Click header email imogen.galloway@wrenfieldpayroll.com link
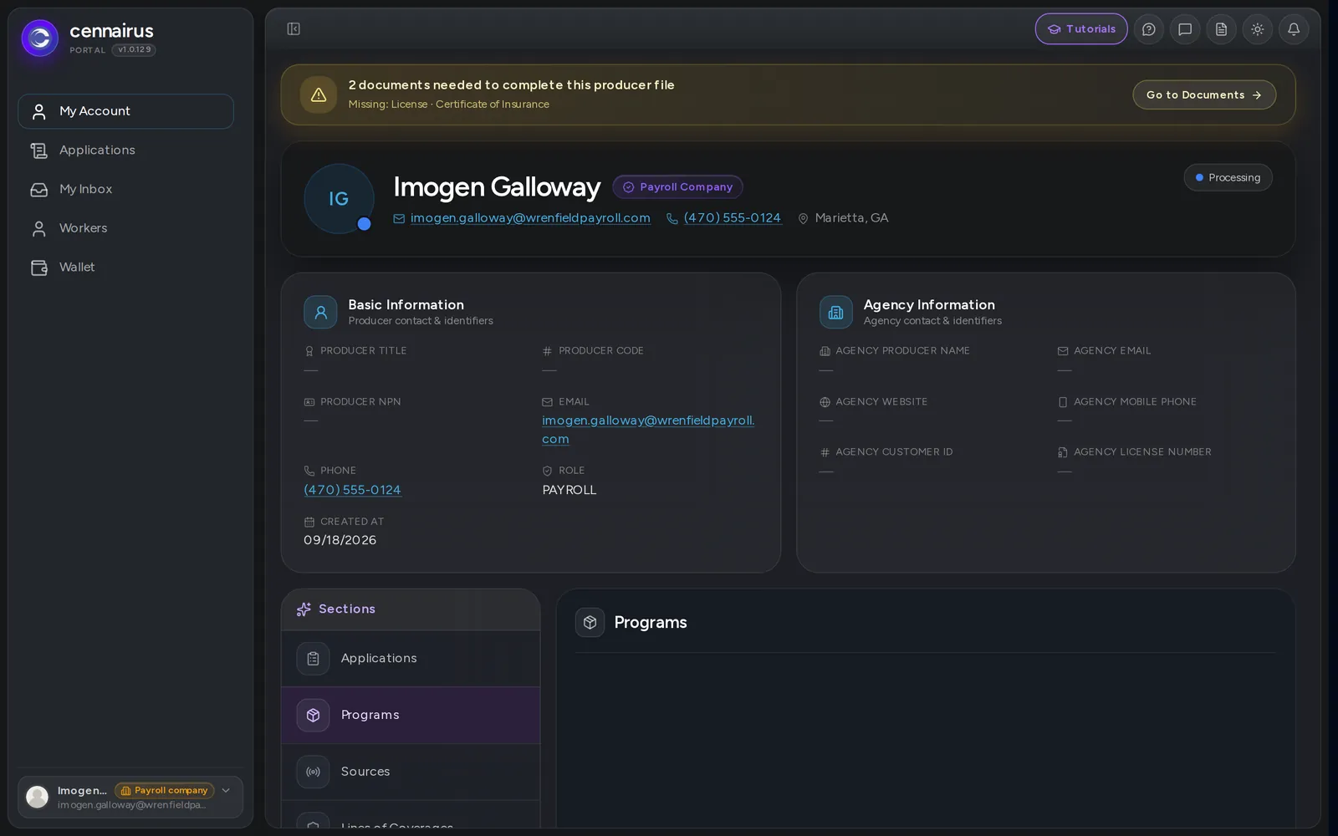The image size is (1338, 836). (x=530, y=218)
